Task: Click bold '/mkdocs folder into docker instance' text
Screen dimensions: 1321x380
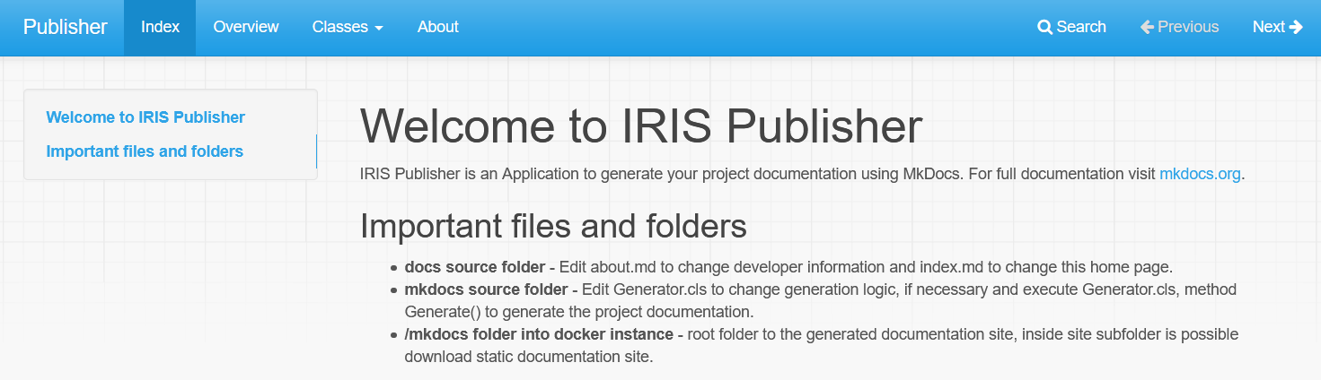Action: 539,334
